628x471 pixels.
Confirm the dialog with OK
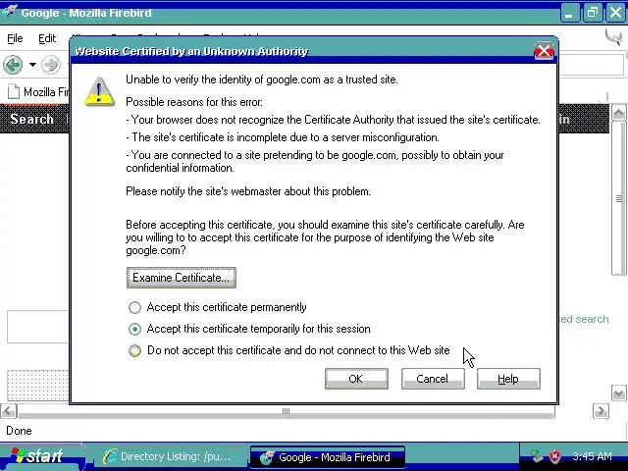coord(356,379)
